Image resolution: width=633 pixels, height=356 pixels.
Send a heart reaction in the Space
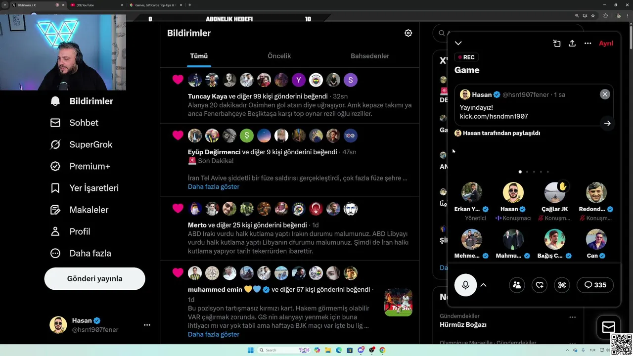540,285
